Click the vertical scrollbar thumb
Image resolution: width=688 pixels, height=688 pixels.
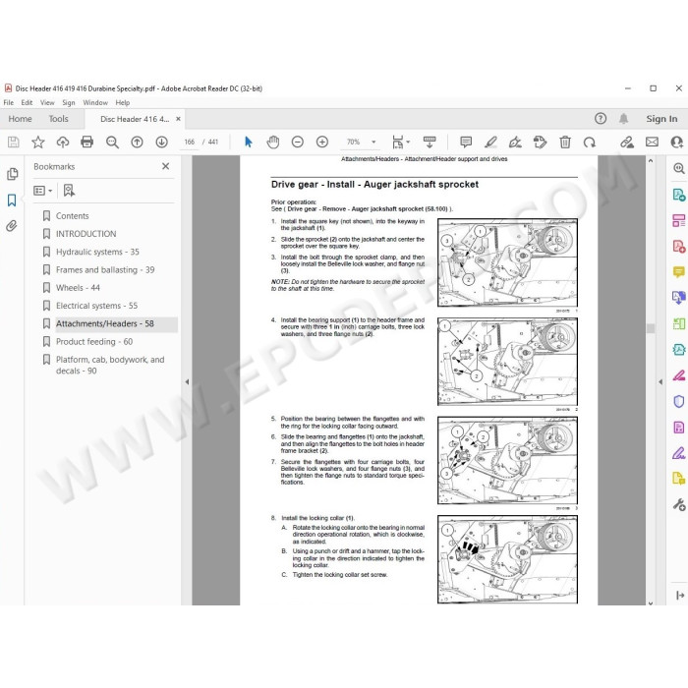651,328
